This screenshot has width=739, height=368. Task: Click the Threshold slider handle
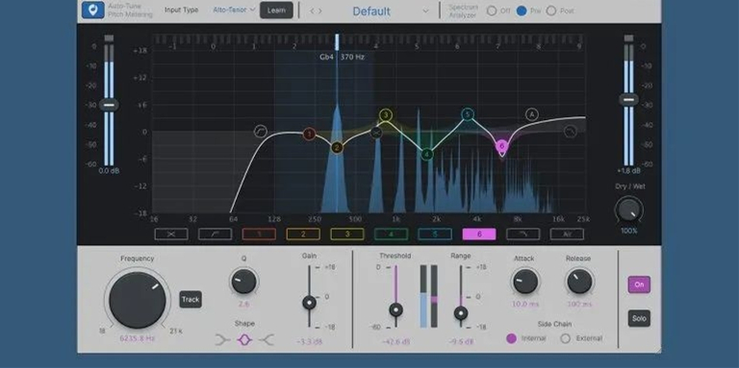point(395,309)
